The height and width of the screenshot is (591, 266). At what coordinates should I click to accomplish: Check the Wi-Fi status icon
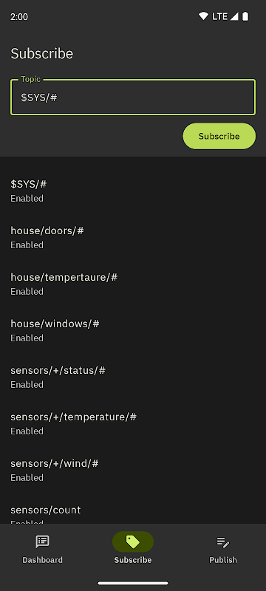coord(203,16)
